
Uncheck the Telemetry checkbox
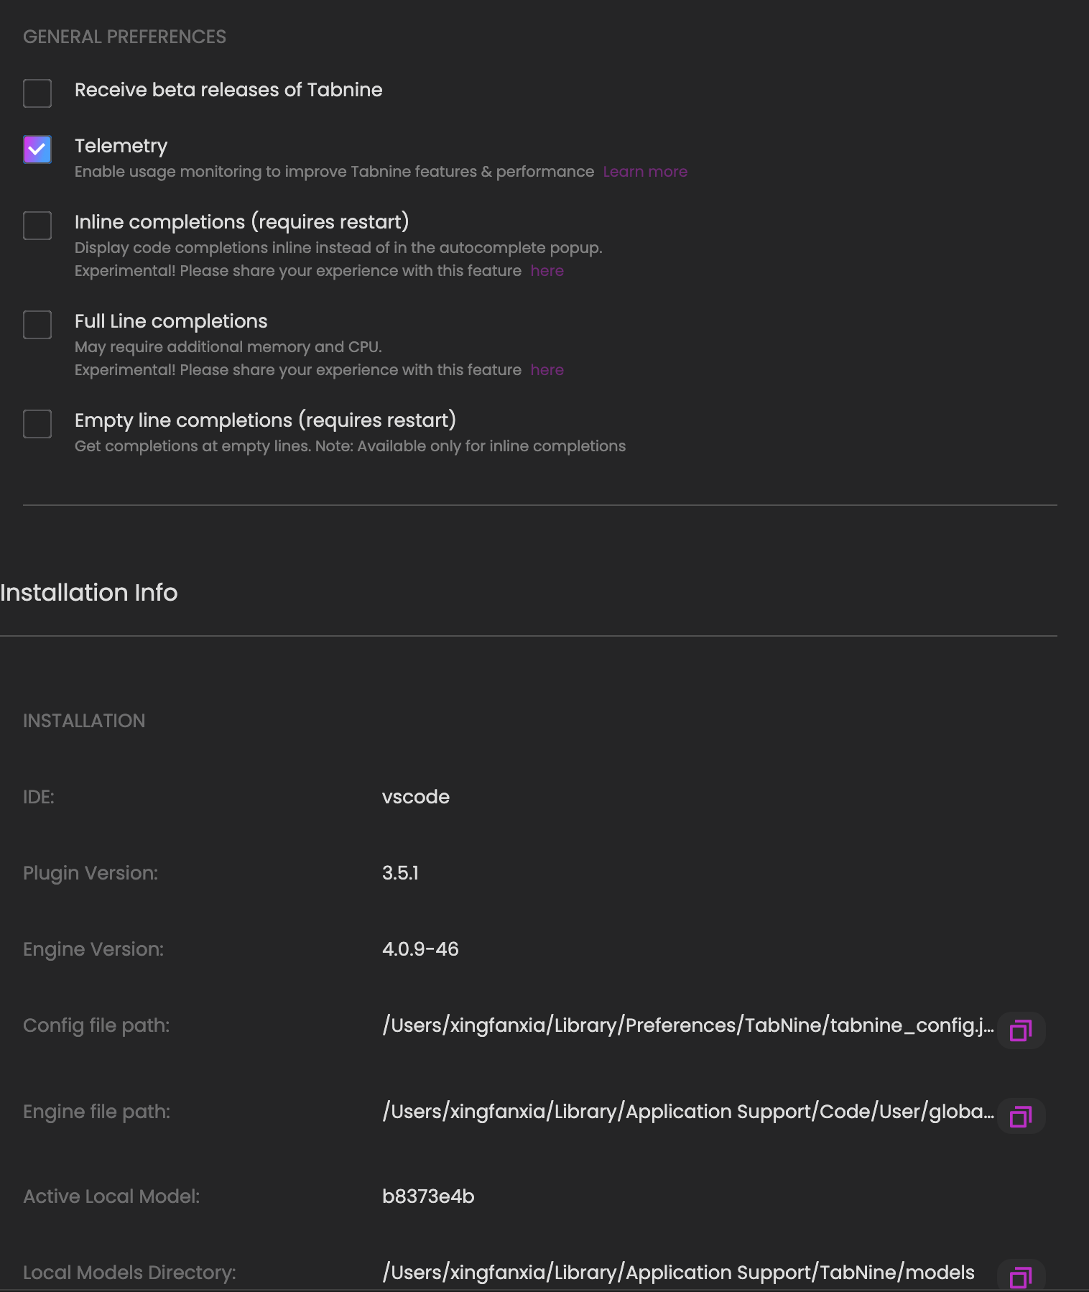[37, 149]
